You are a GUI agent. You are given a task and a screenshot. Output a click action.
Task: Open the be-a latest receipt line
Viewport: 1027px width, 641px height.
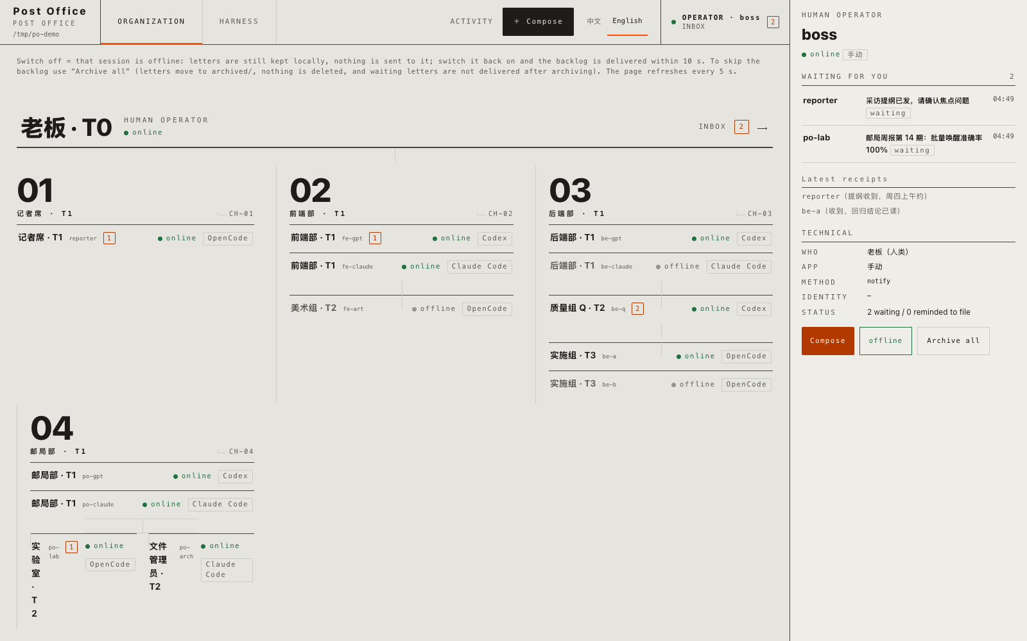(x=851, y=212)
